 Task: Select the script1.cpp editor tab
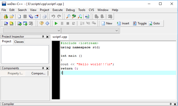click(60, 37)
